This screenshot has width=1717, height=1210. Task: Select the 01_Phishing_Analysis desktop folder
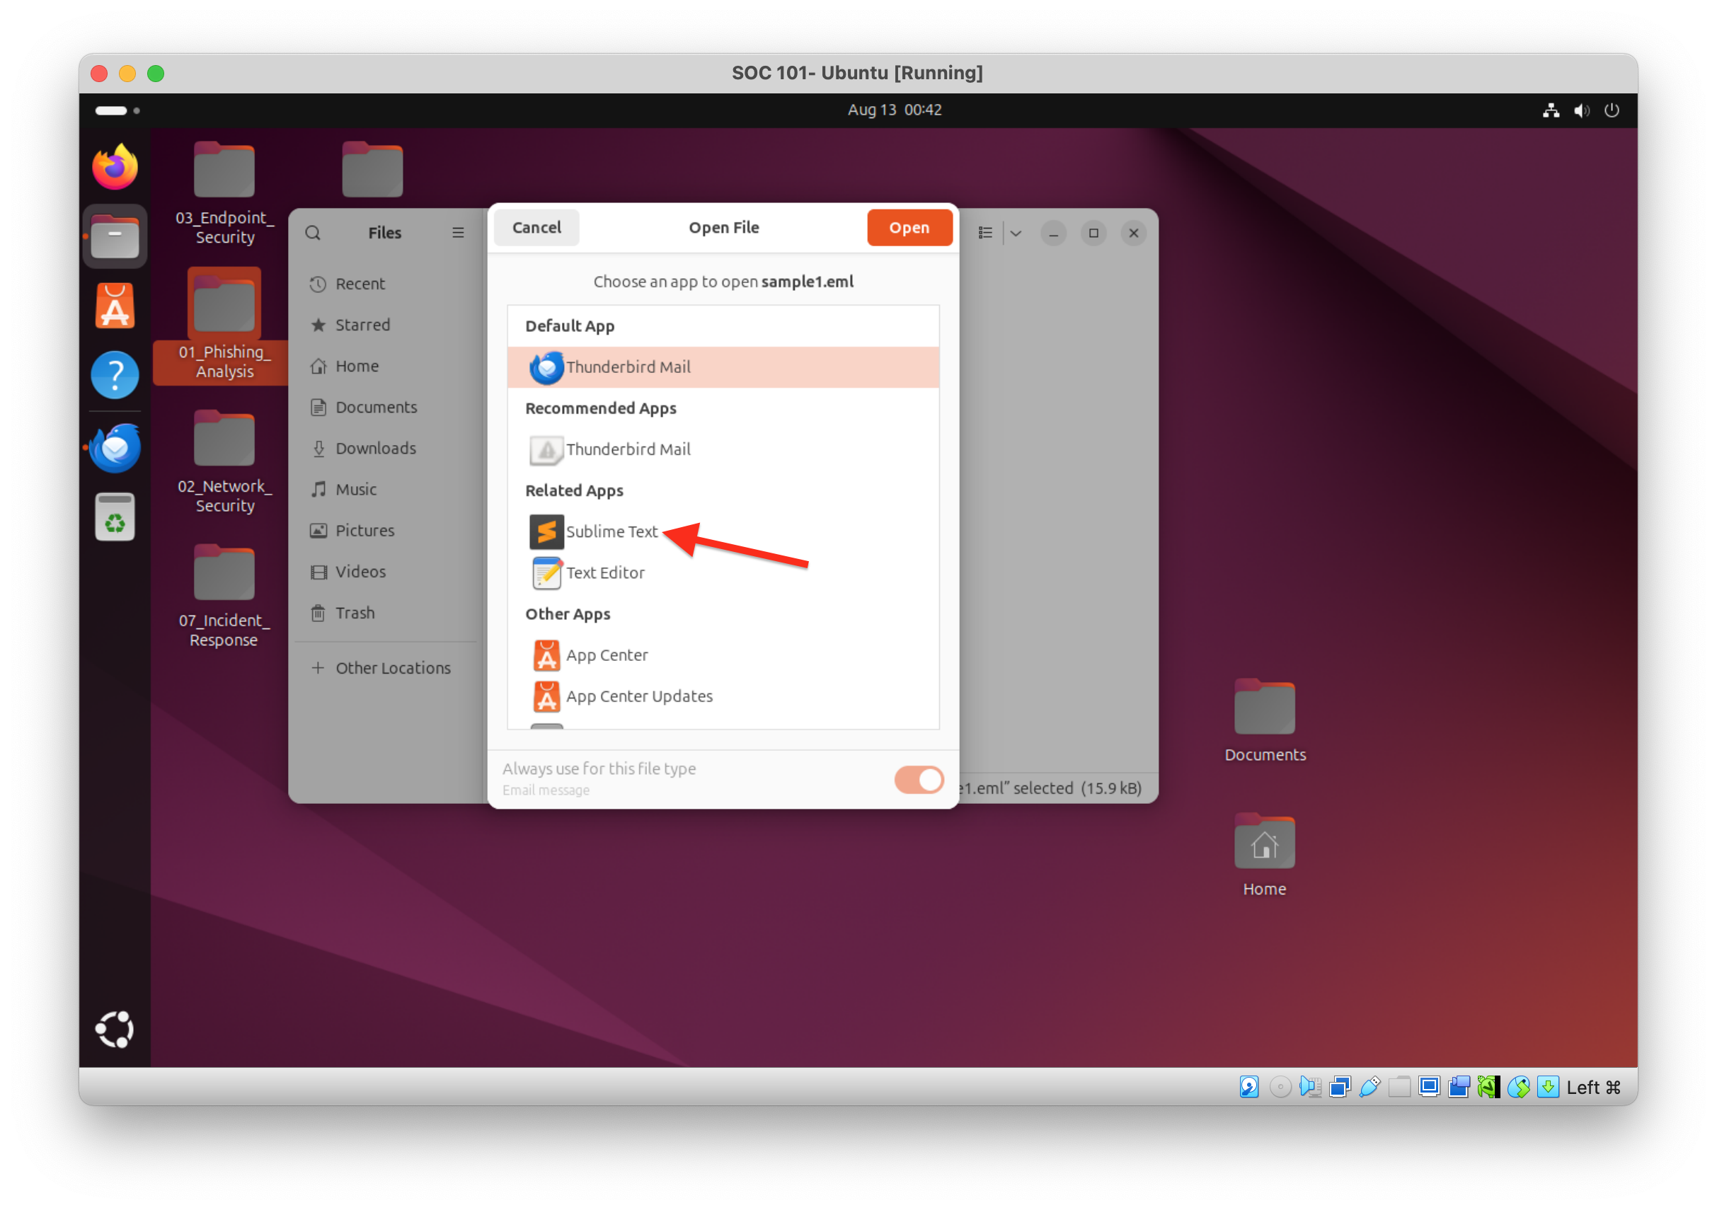coord(224,326)
